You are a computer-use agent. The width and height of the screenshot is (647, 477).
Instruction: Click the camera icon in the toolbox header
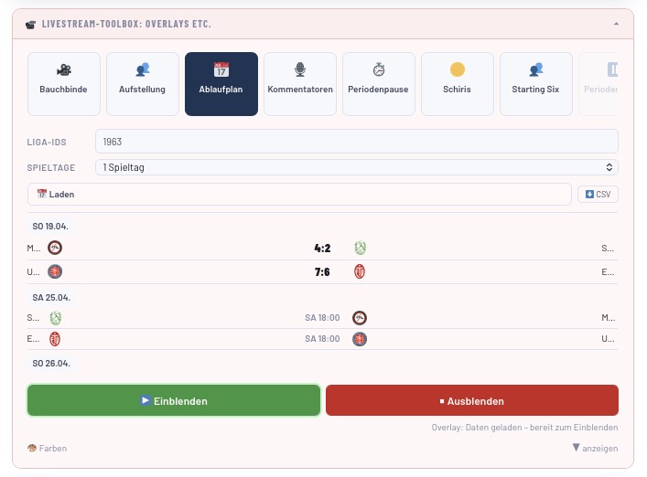(x=31, y=24)
